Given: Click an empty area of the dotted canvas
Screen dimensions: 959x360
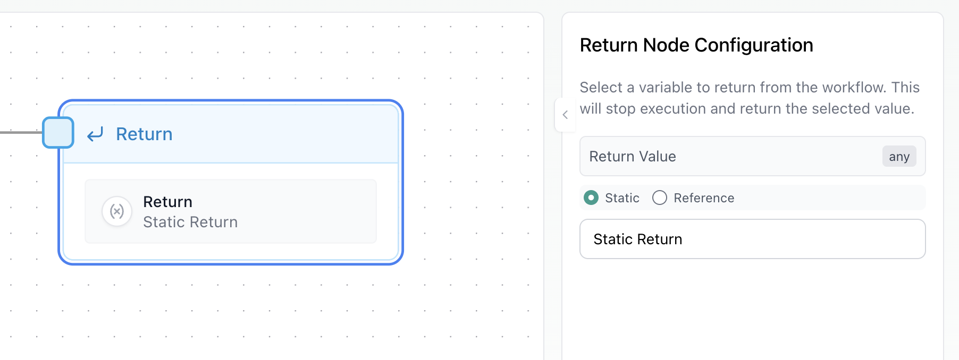Looking at the screenshot, I should [x=266, y=319].
